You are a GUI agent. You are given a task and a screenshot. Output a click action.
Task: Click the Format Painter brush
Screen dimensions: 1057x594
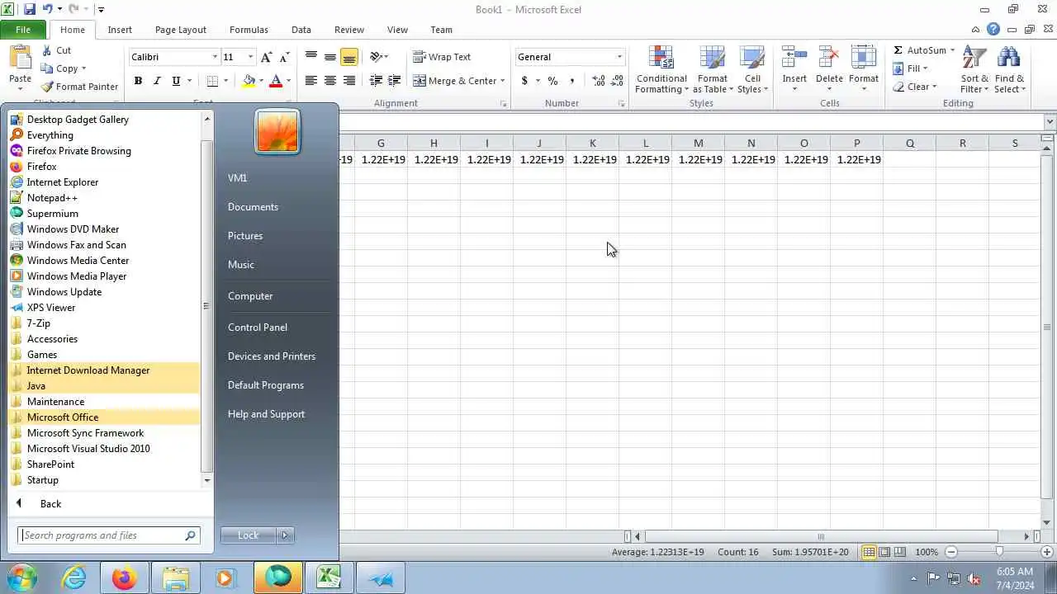click(47, 87)
